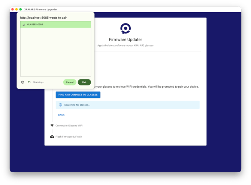
Task: Click the Firmware Updater heading
Action: click(125, 40)
